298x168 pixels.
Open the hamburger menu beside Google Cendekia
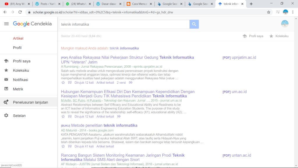pyautogui.click(x=6, y=24)
